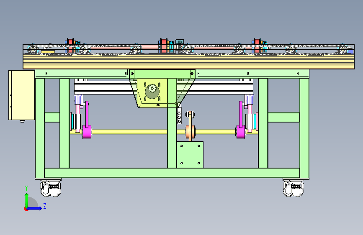363x235 pixels.
Task: Select the small perforated bracket below the motor housing
Action: tap(179, 117)
